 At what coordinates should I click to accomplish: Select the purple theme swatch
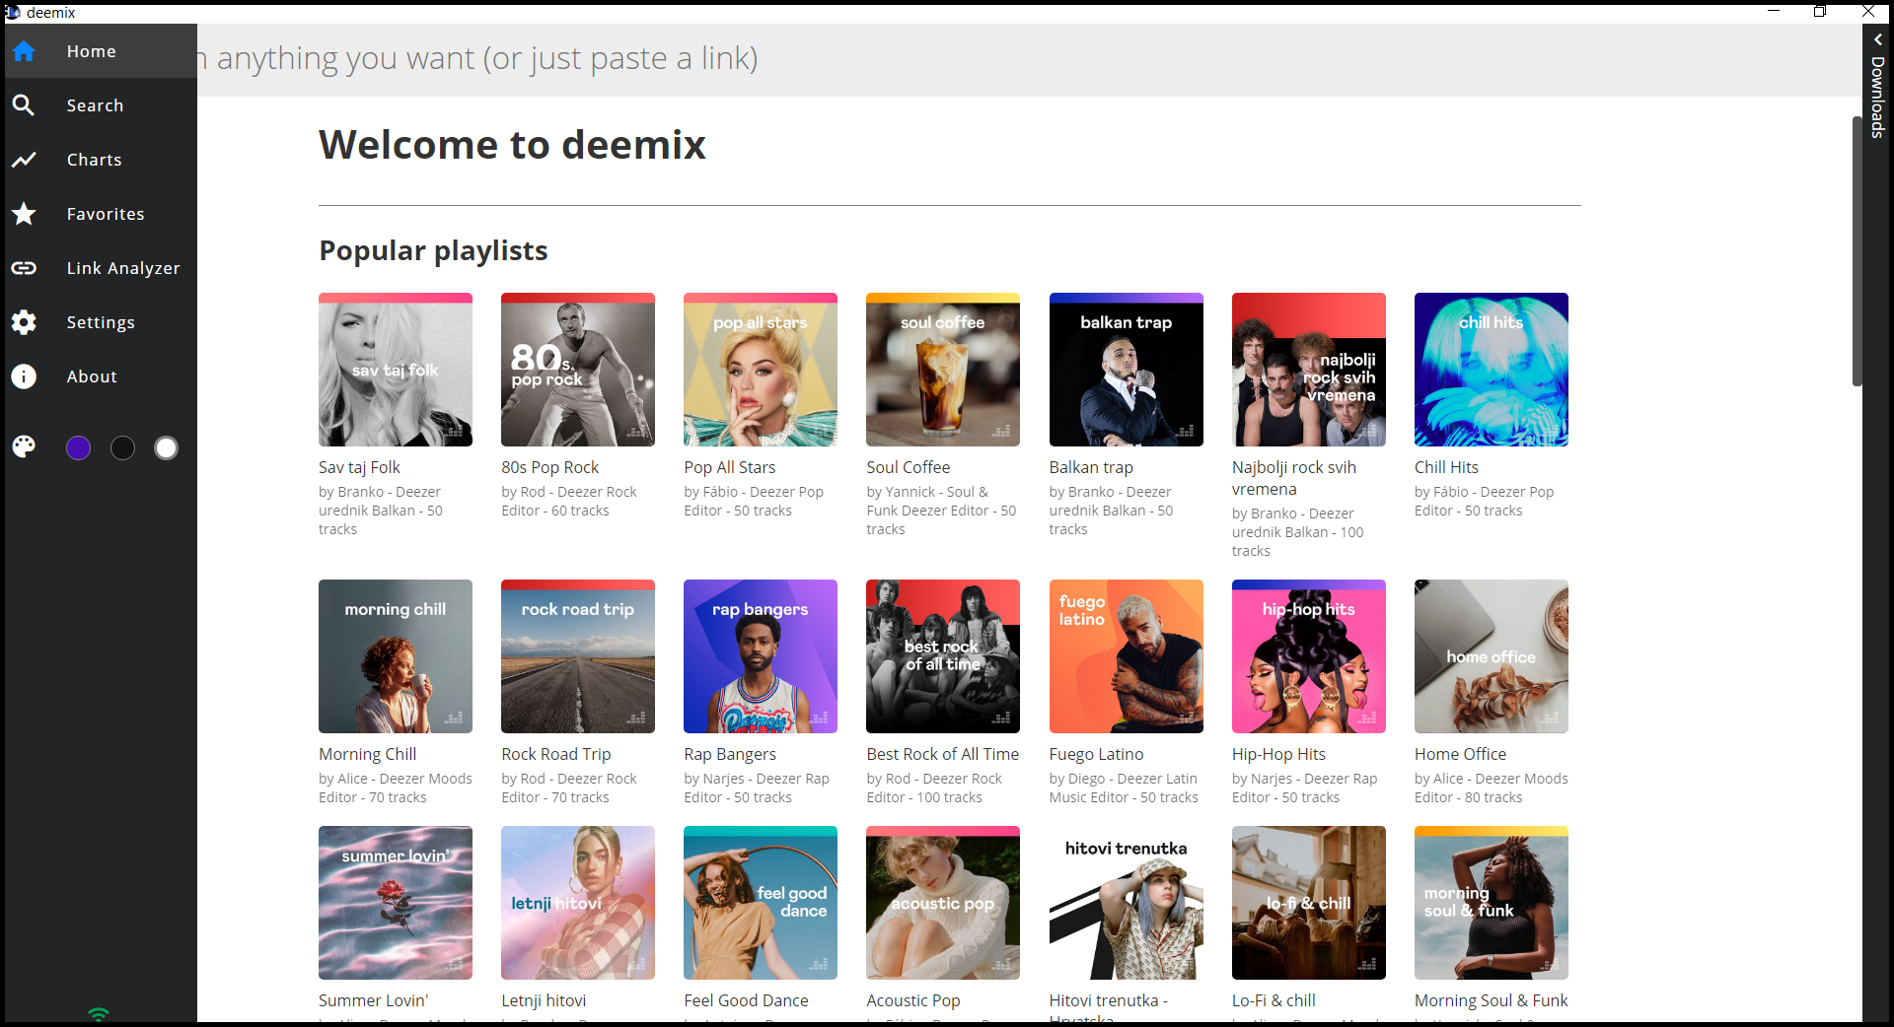78,448
